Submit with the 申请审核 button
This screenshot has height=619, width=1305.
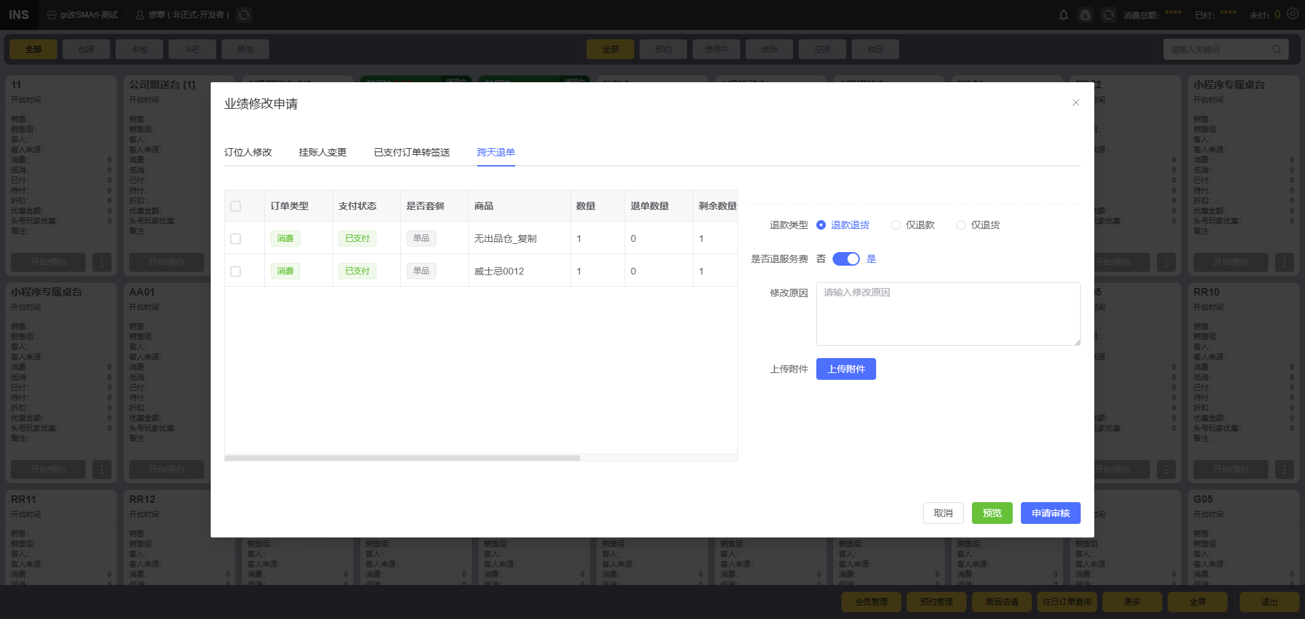1050,513
